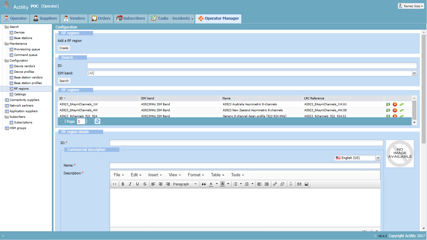The image size is (427, 240).
Task: Open the editor File menu
Action: tap(119, 175)
